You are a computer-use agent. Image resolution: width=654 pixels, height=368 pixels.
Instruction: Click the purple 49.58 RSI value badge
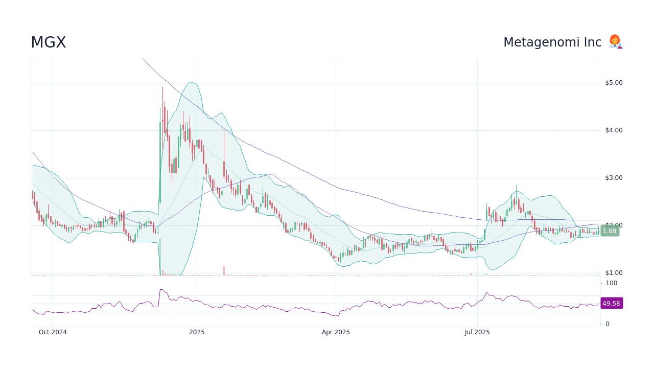[611, 303]
